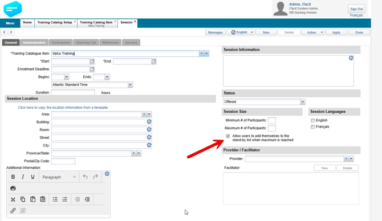
Task: Switch to the Home tab
Action: tap(27, 22)
